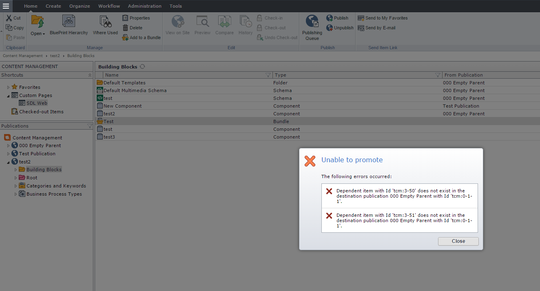
Task: Close the Unable to promote dialog
Action: point(458,241)
